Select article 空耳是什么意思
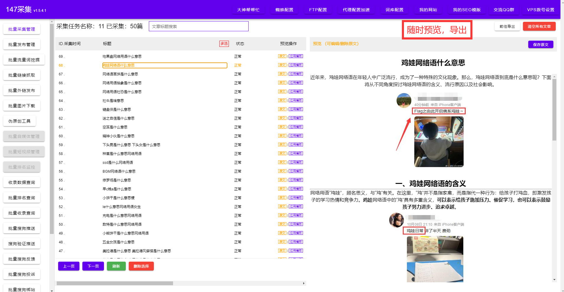564x292 pixels. pyautogui.click(x=115, y=127)
